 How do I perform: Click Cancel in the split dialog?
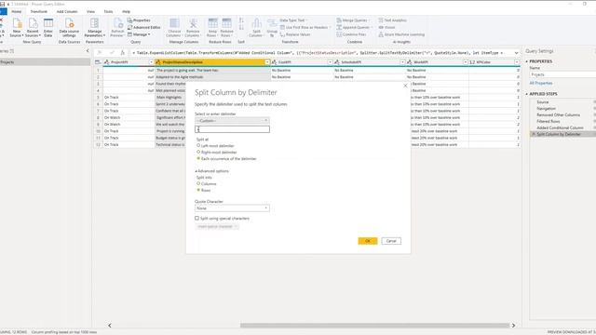point(391,241)
